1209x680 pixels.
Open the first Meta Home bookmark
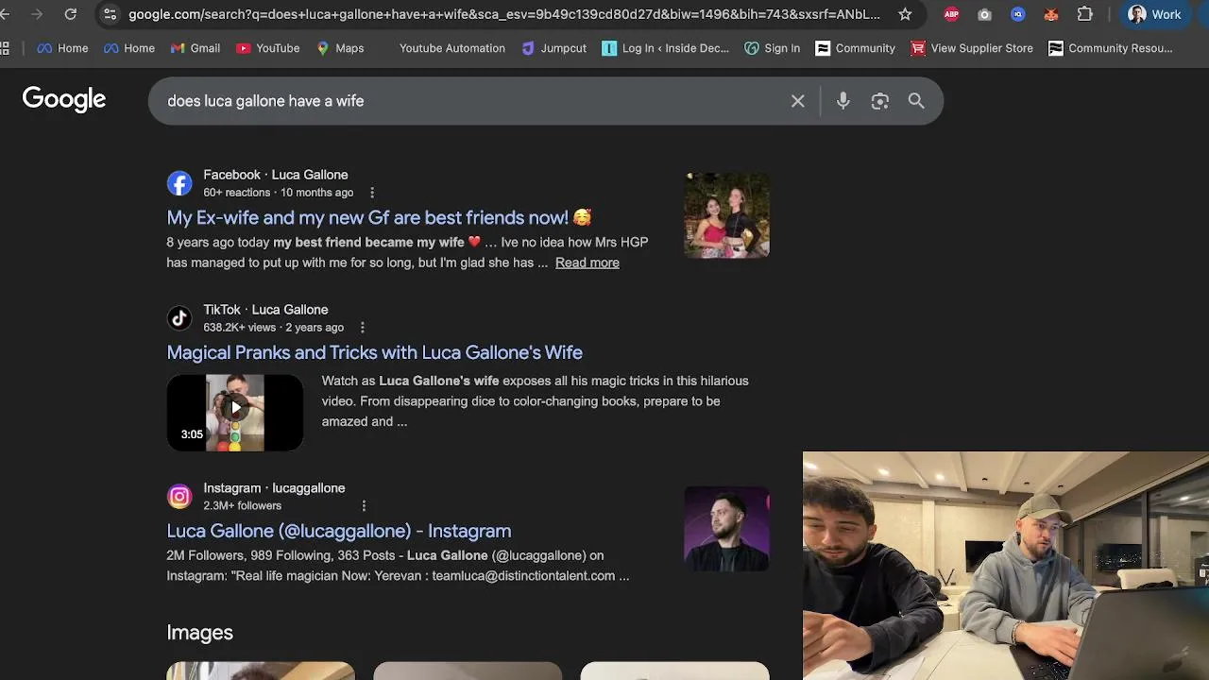point(62,48)
